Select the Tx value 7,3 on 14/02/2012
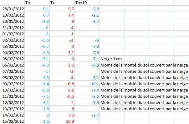This screenshot has height=124, width=189. coord(62,115)
